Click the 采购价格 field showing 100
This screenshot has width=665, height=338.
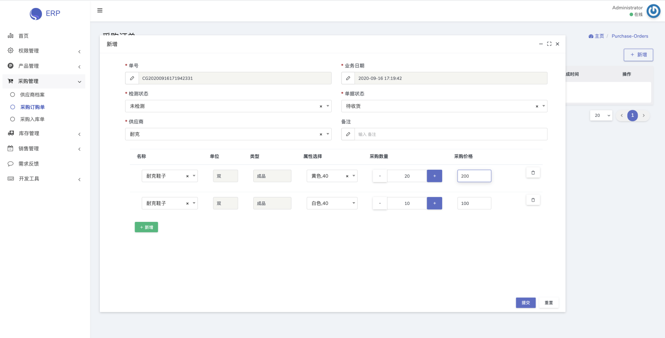coord(474,203)
